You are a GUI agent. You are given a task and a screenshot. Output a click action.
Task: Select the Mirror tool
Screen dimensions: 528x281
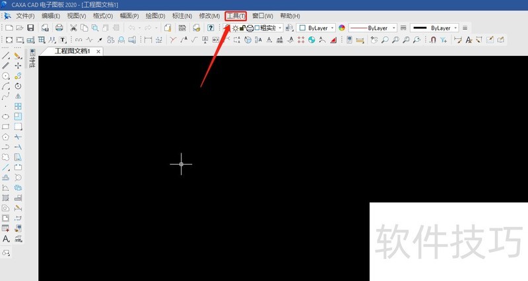(18, 96)
